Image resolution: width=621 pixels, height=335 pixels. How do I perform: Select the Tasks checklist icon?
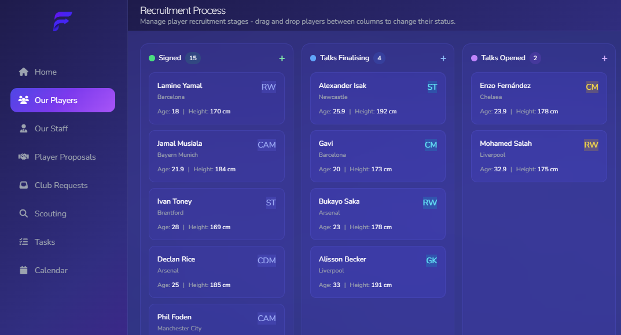click(x=23, y=241)
